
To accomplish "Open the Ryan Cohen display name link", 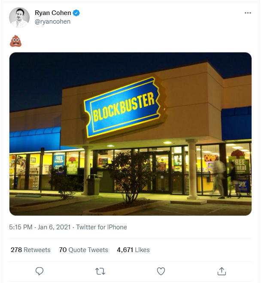I will pyautogui.click(x=53, y=13).
